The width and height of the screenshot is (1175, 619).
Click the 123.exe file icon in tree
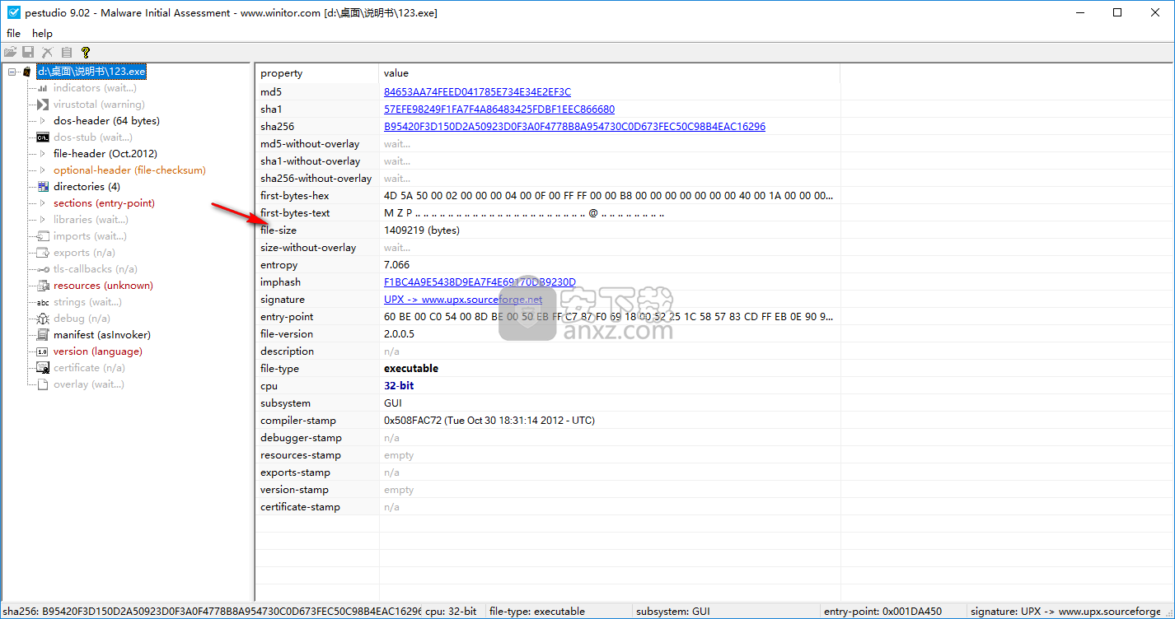(x=28, y=72)
